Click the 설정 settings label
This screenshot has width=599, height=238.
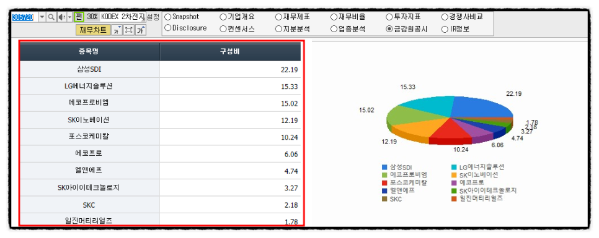coord(153,17)
